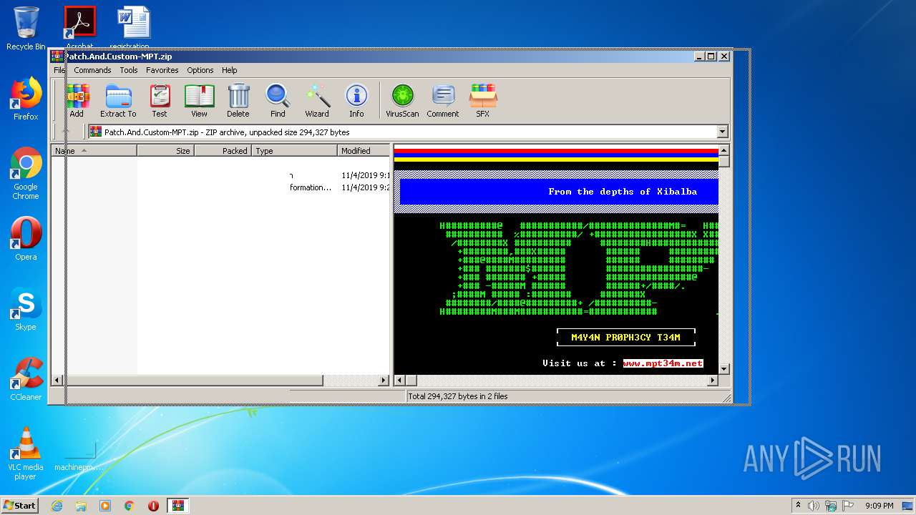The image size is (916, 515).
Task: Click the Extract To toolbar icon
Action: pyautogui.click(x=118, y=101)
